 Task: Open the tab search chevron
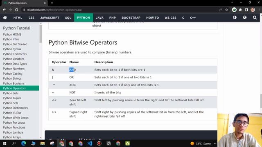pyautogui.click(x=232, y=3)
